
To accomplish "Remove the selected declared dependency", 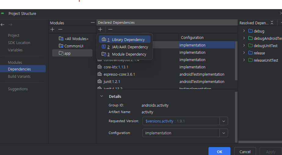I will [110, 29].
